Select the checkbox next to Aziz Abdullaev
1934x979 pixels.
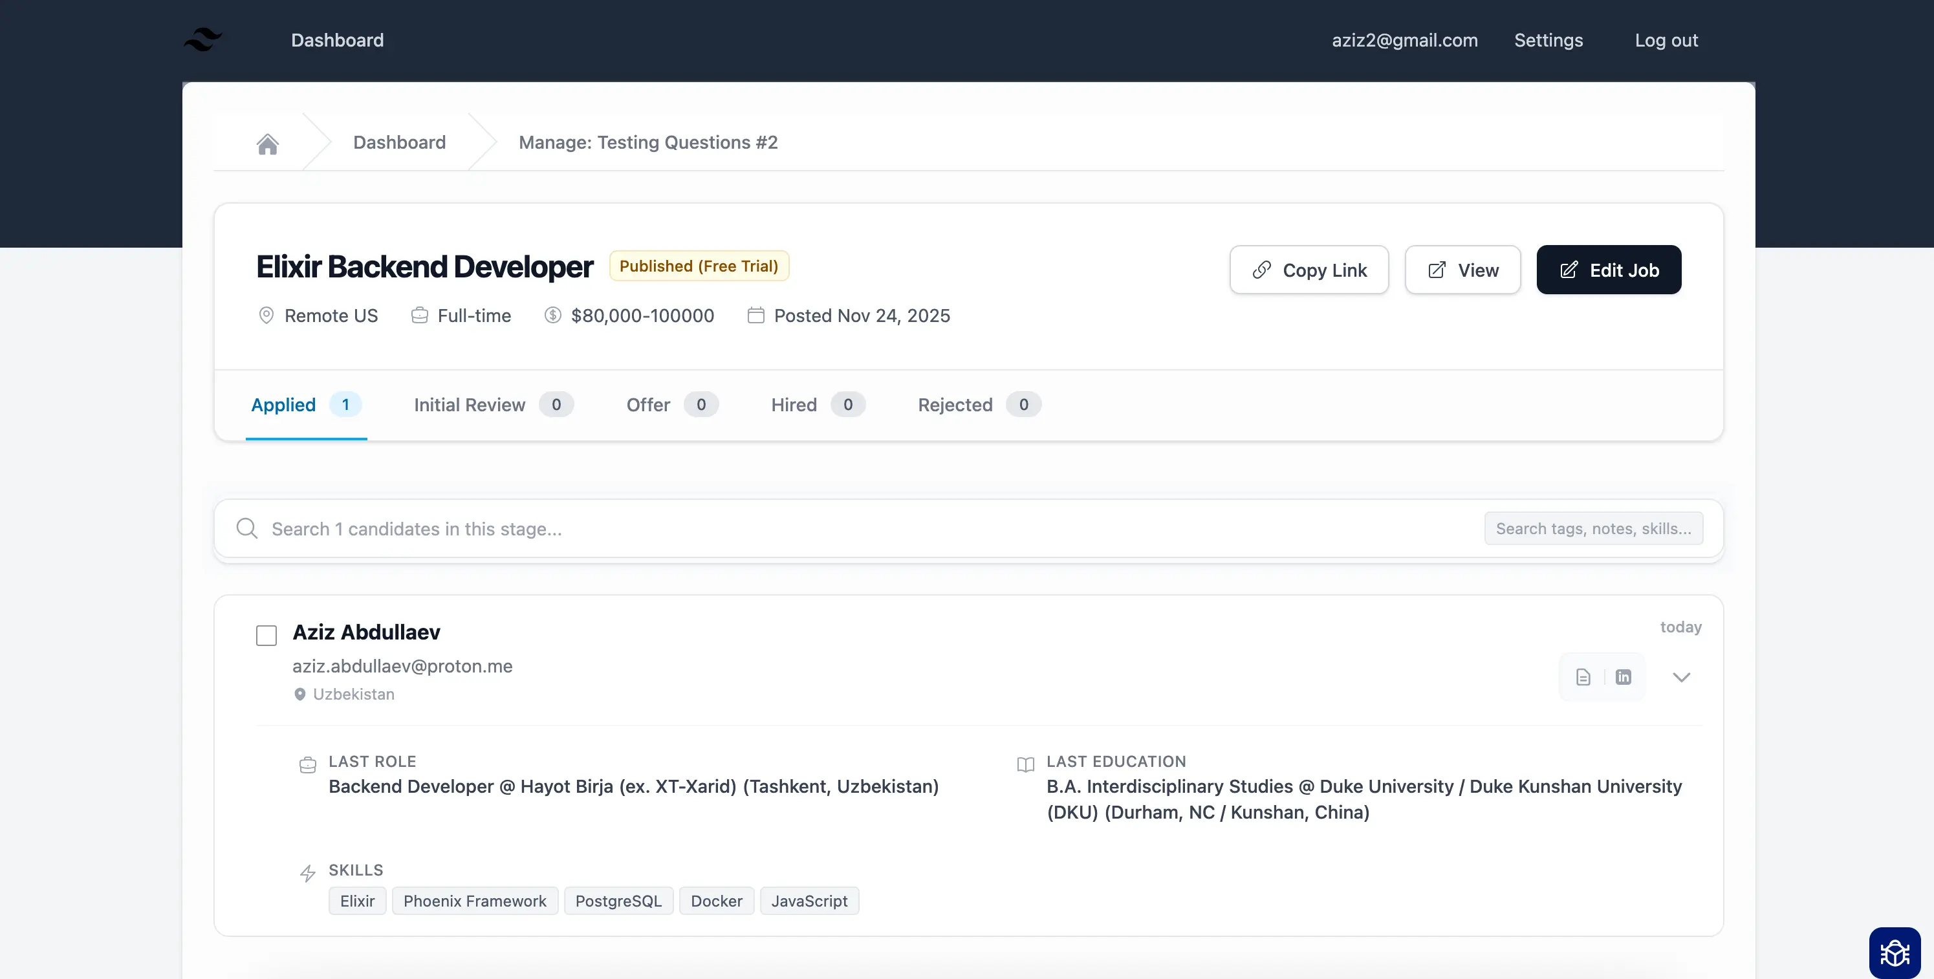(x=266, y=635)
